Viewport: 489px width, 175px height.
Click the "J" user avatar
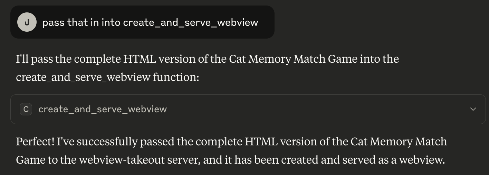(27, 22)
